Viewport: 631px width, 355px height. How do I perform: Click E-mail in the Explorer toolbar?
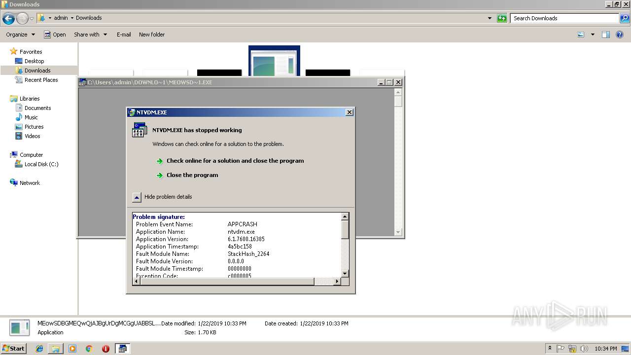124,35
